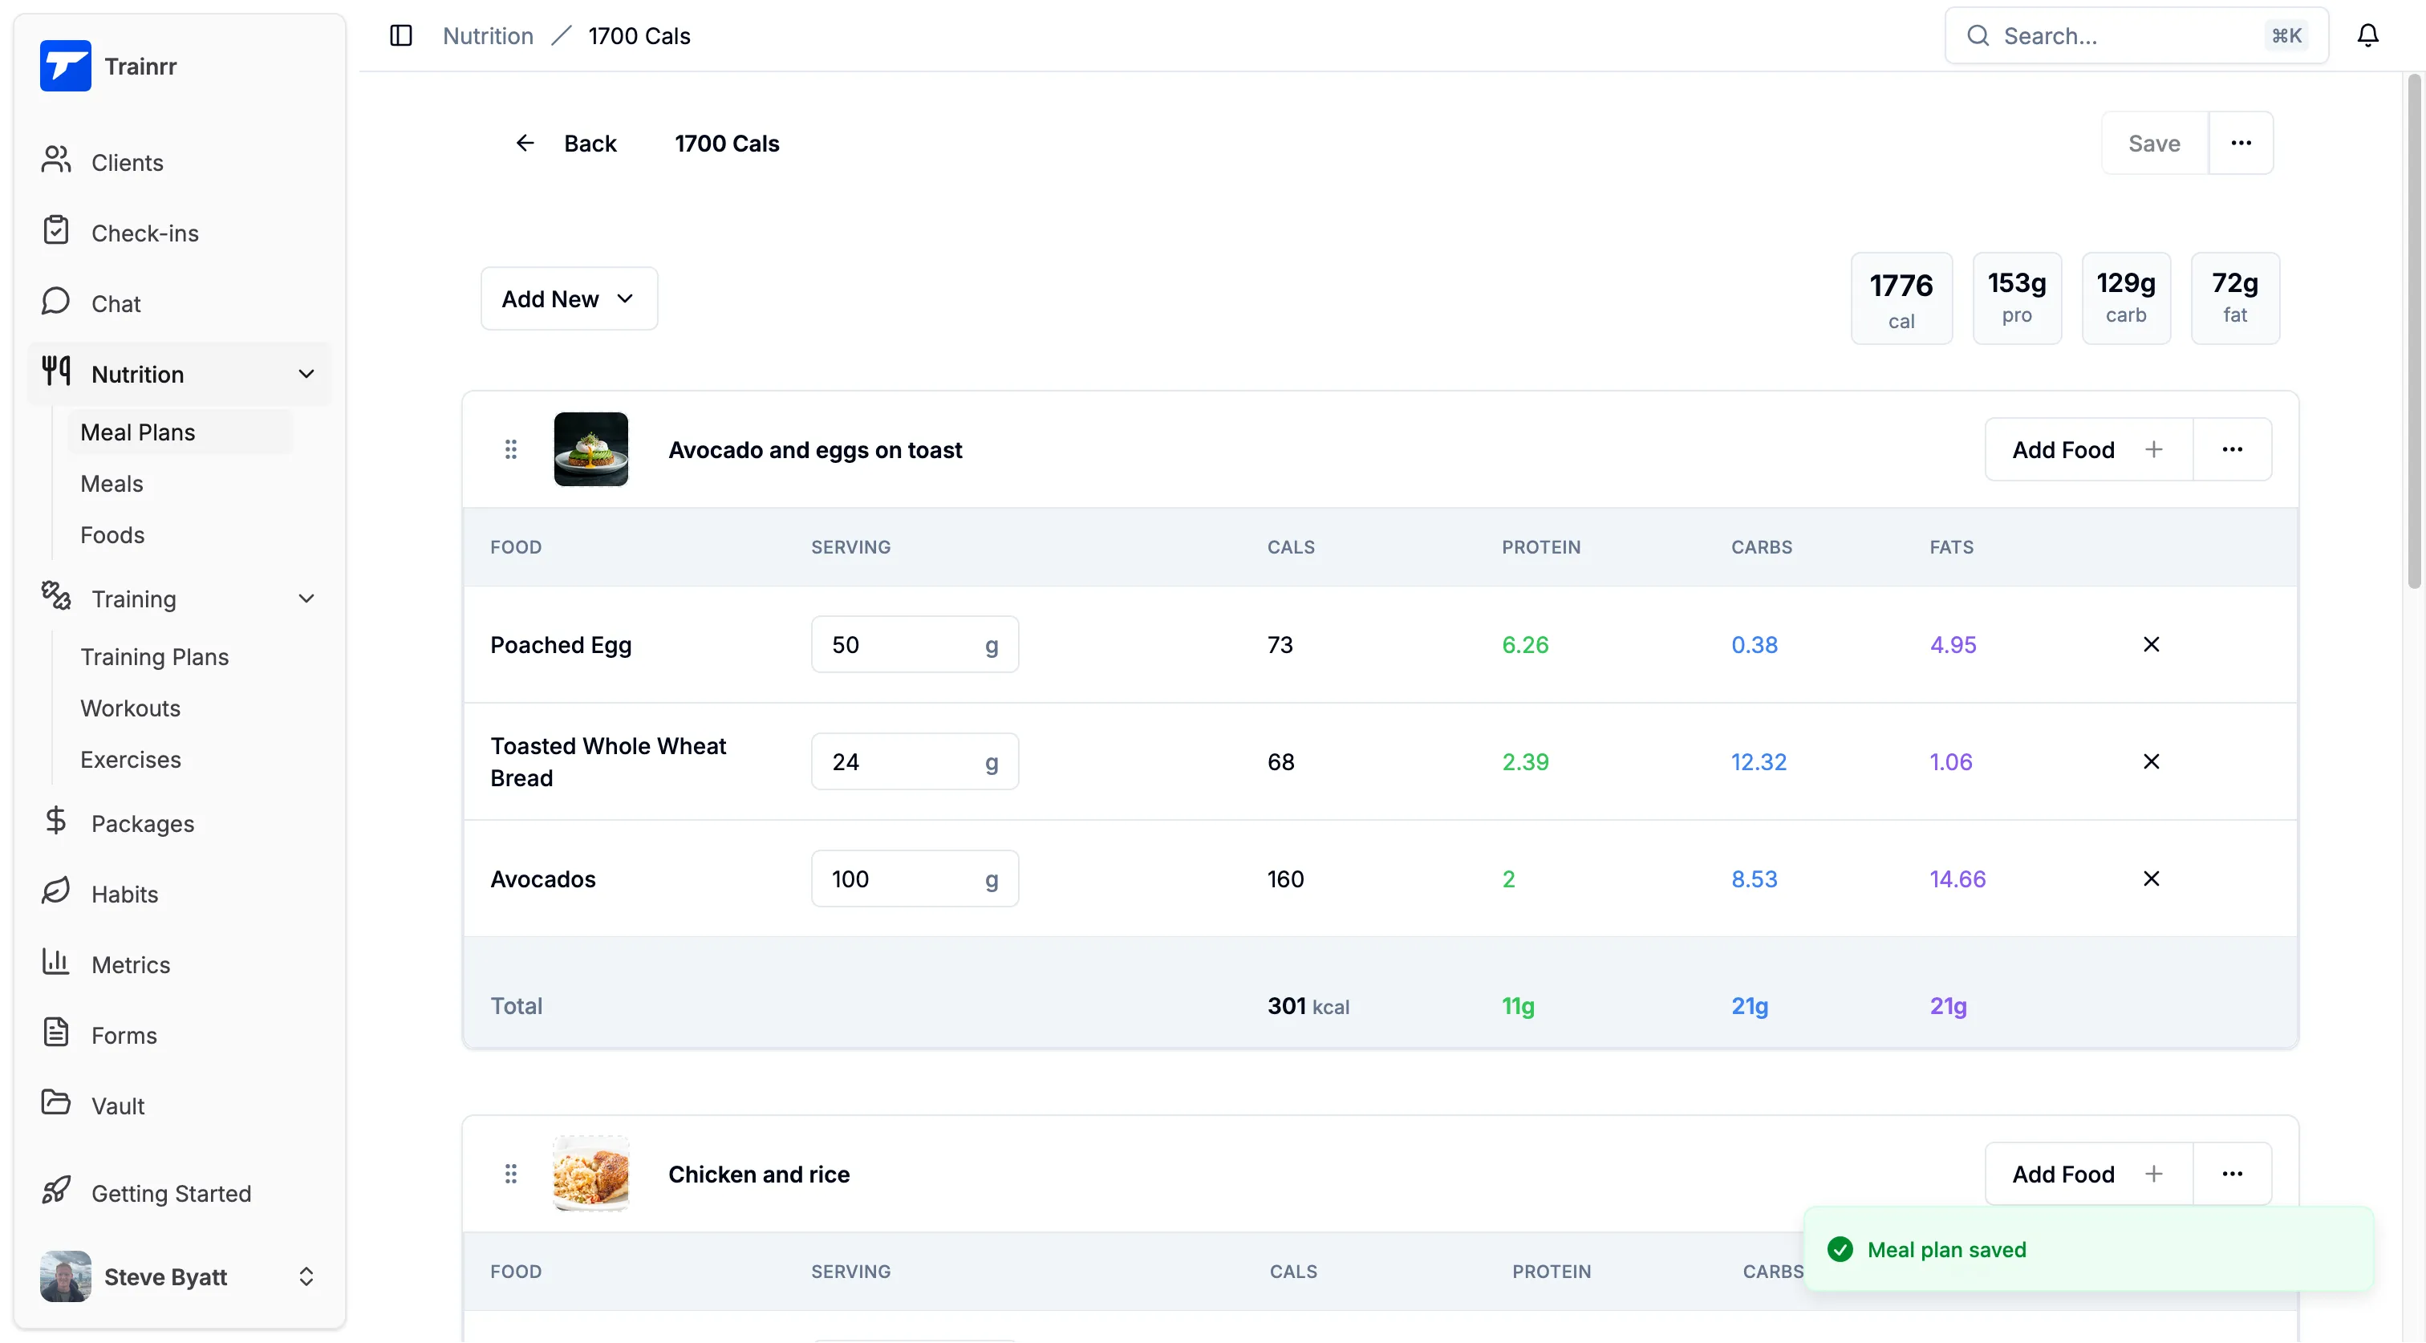Click the Trainrr logo icon
The image size is (2426, 1343).
pos(65,66)
